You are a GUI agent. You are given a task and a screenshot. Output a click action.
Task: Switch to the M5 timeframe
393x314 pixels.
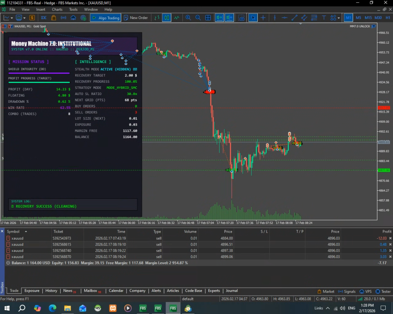358,18
